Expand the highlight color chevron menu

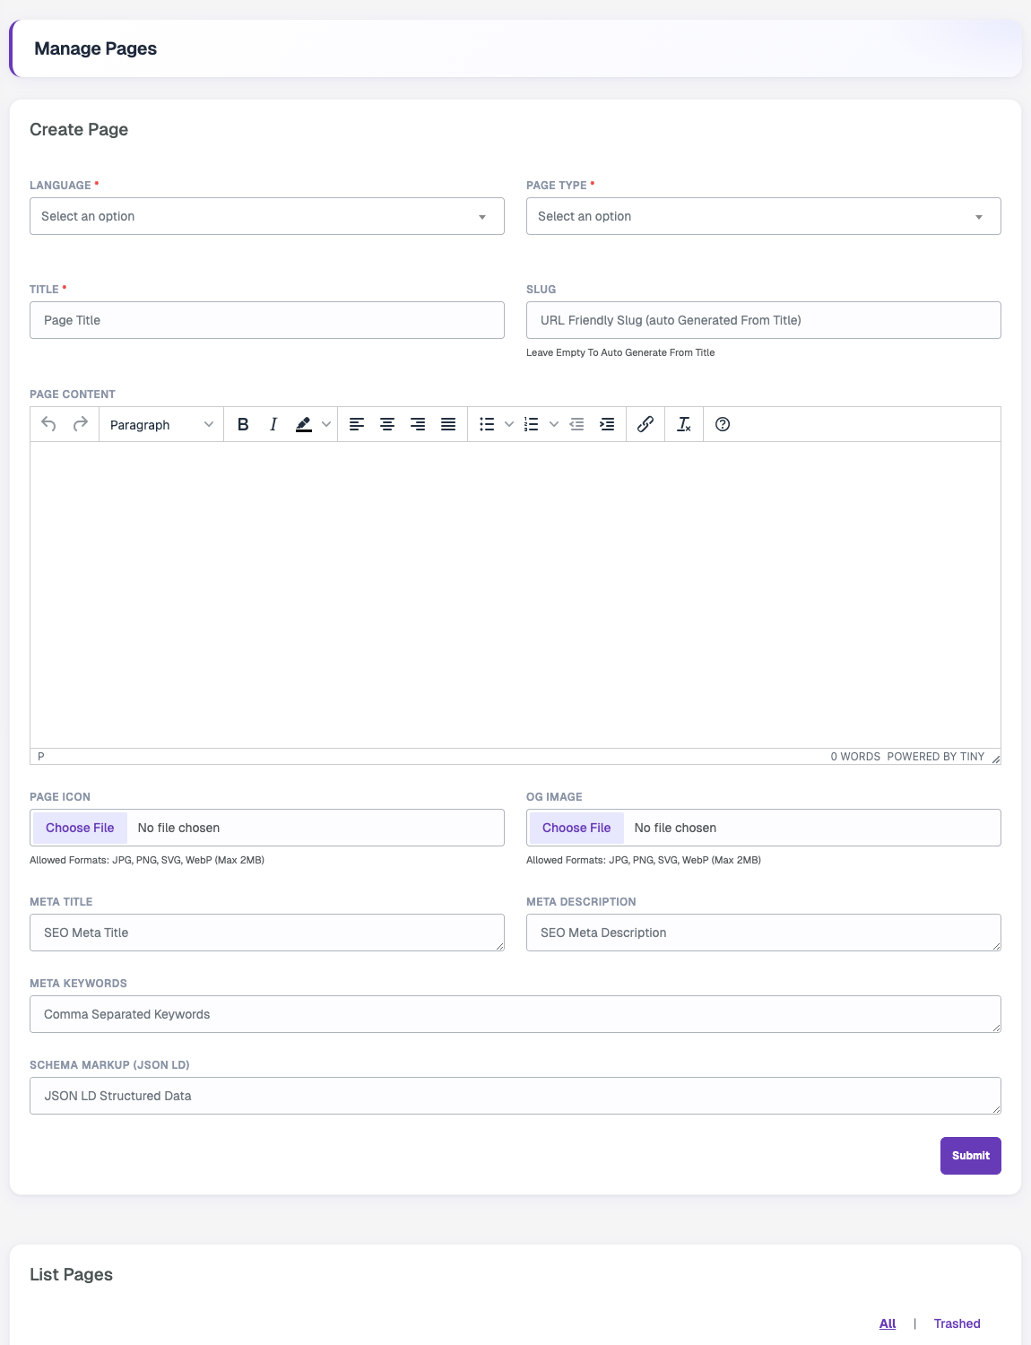point(326,424)
